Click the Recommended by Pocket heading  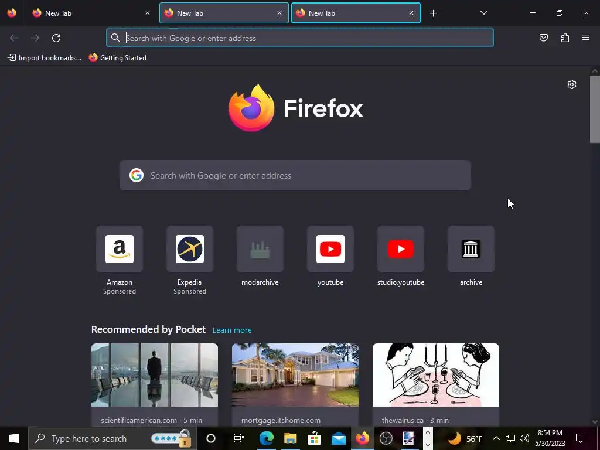point(148,329)
